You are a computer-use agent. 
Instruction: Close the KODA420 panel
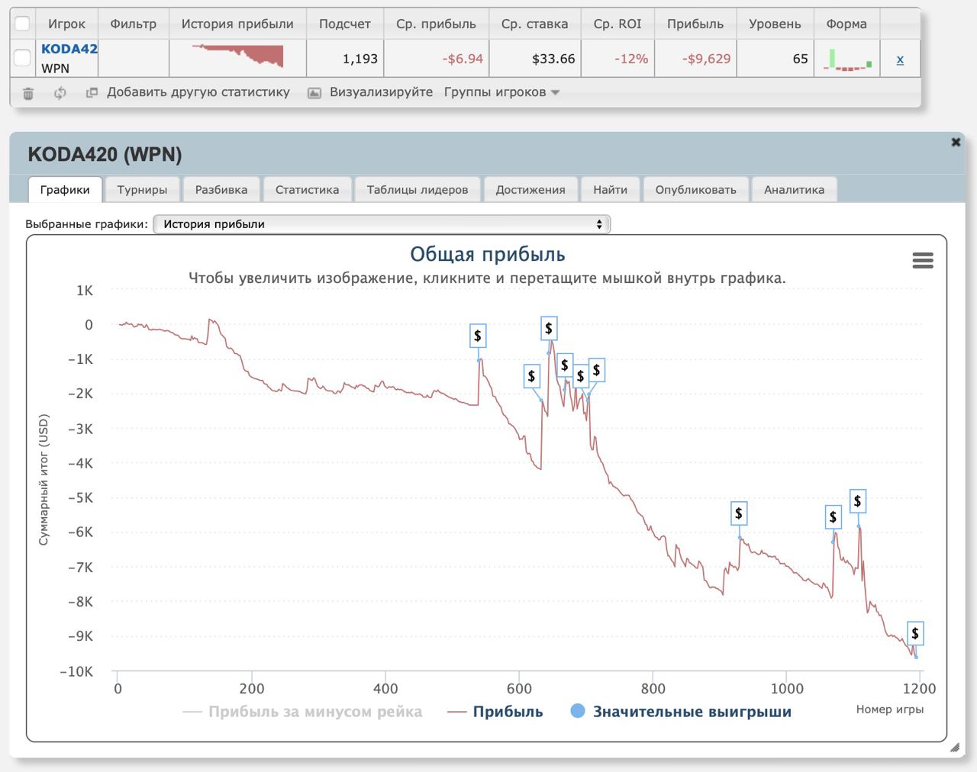(x=956, y=142)
